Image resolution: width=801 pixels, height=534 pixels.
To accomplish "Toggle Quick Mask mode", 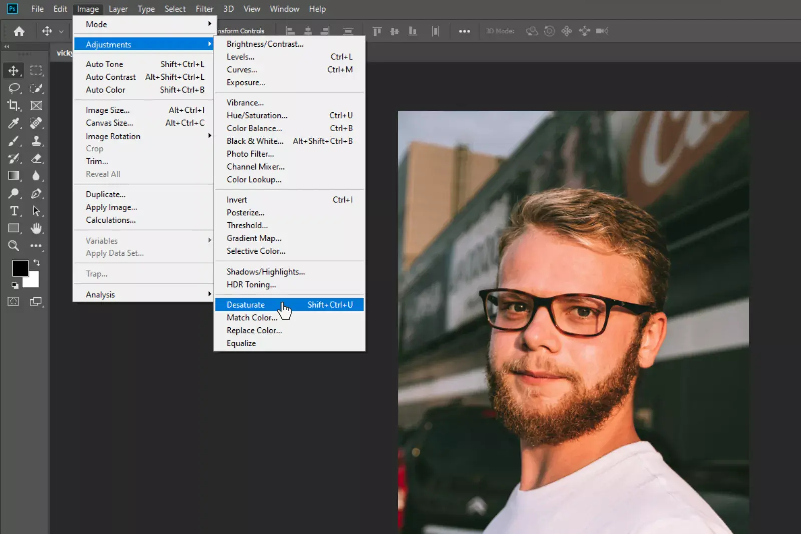I will 13,301.
